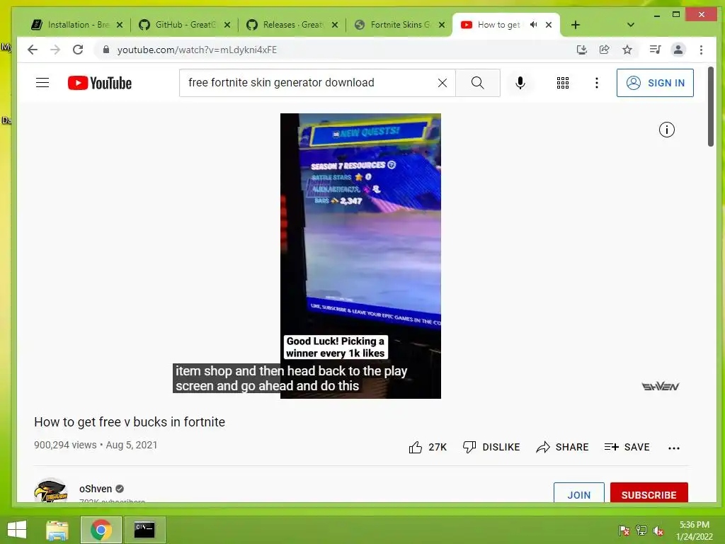Screen dimensions: 725x544
Task: Bookmark this page with the star
Action: pos(627,50)
